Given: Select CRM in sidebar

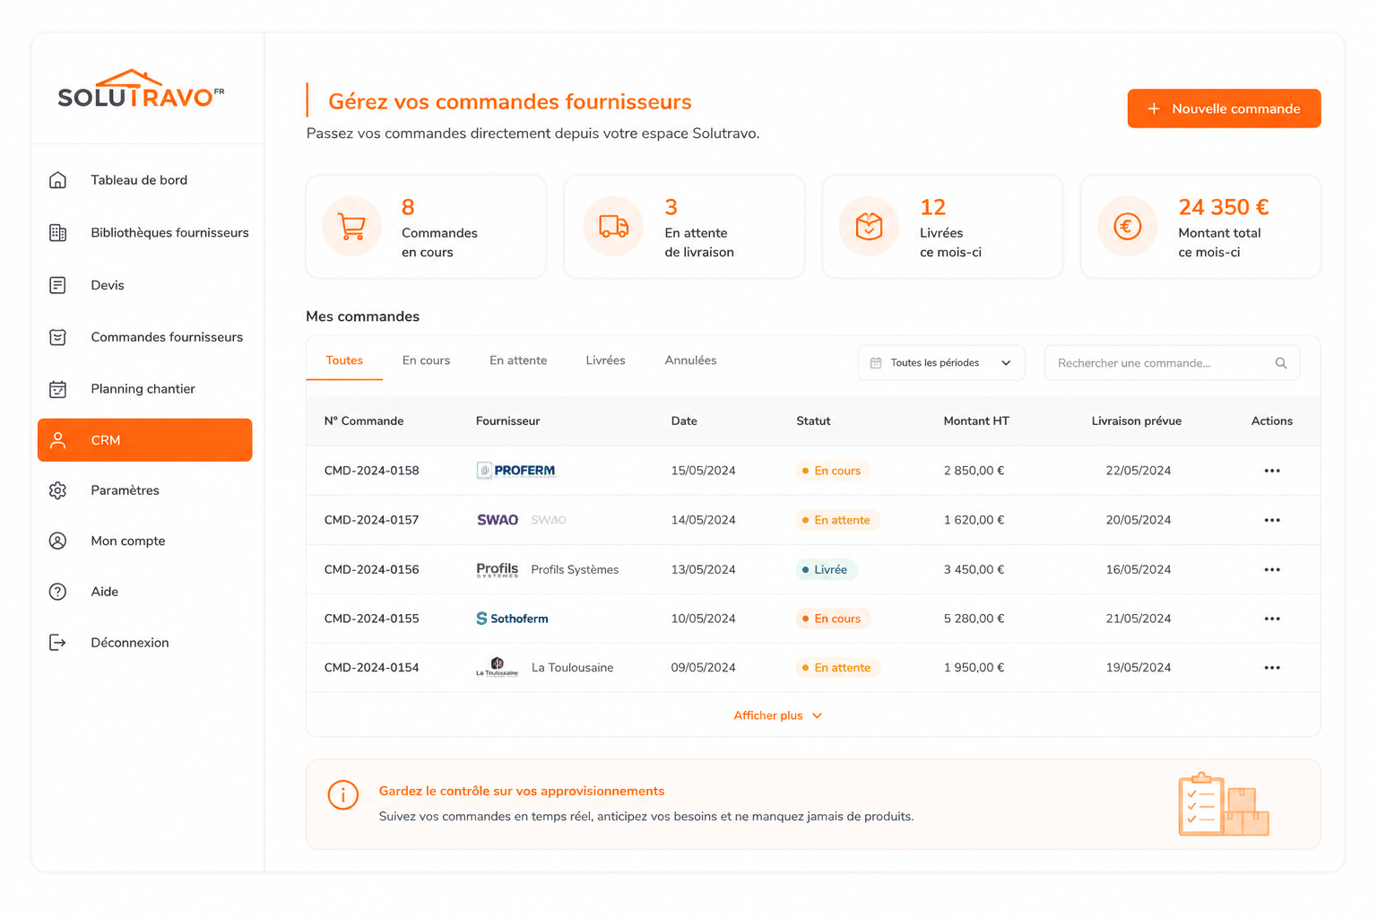Looking at the screenshot, I should click(x=145, y=440).
